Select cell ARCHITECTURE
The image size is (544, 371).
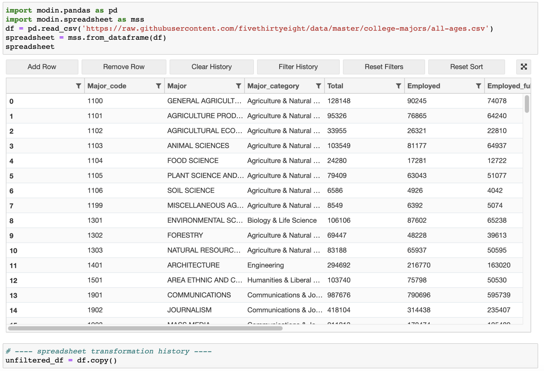pos(204,265)
